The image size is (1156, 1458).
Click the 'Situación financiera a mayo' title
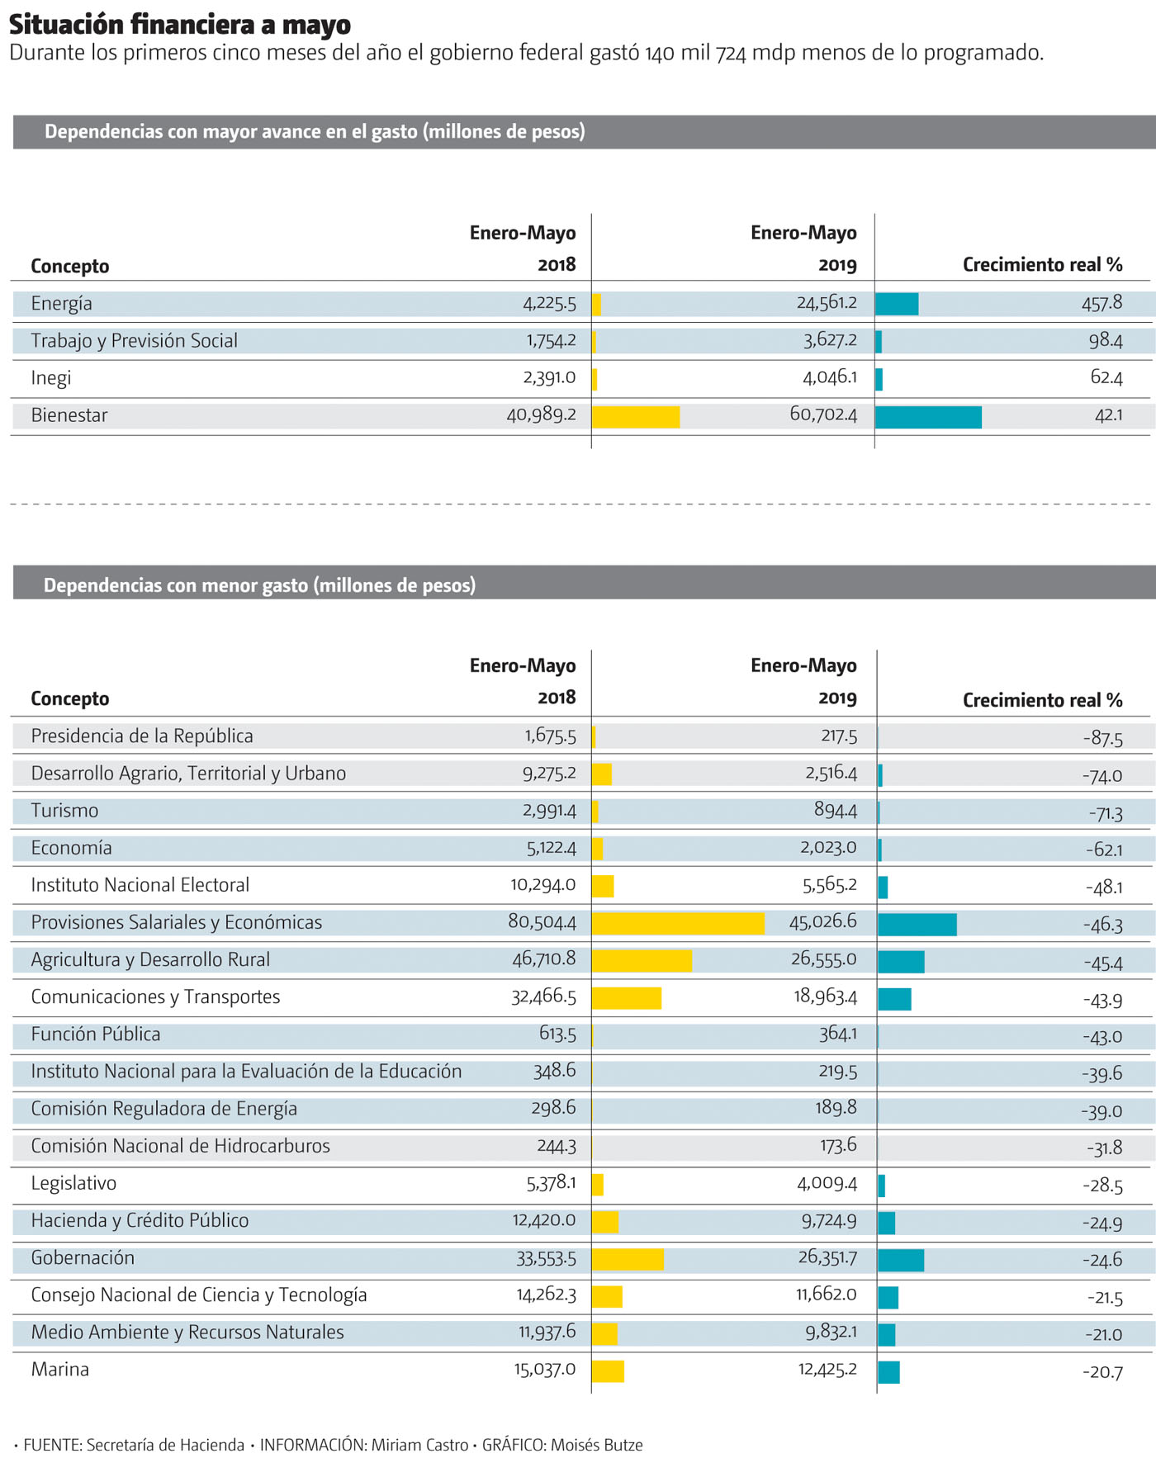point(180,25)
